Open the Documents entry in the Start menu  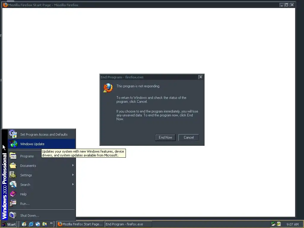(x=42, y=166)
